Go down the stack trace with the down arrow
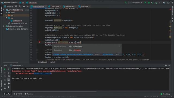Screen dimensions: 174x98 click(9, 73)
